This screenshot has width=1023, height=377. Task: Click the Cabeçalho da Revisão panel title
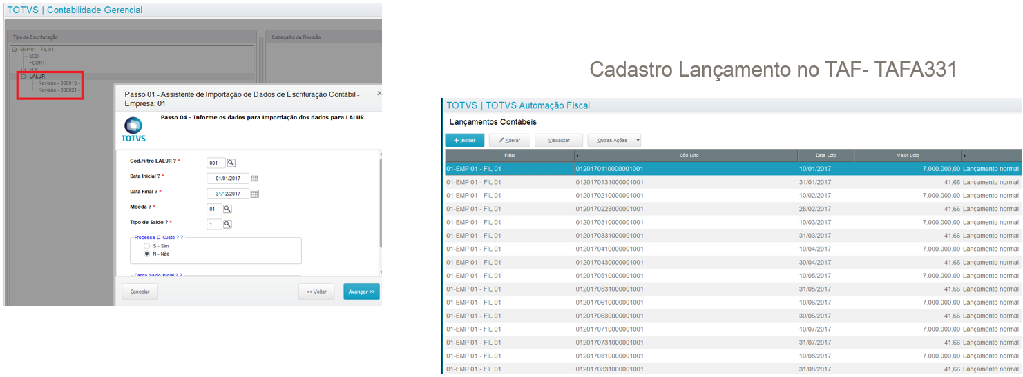pyautogui.click(x=296, y=37)
